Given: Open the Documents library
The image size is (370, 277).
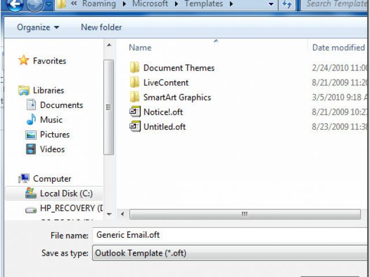Looking at the screenshot, I should (62, 105).
